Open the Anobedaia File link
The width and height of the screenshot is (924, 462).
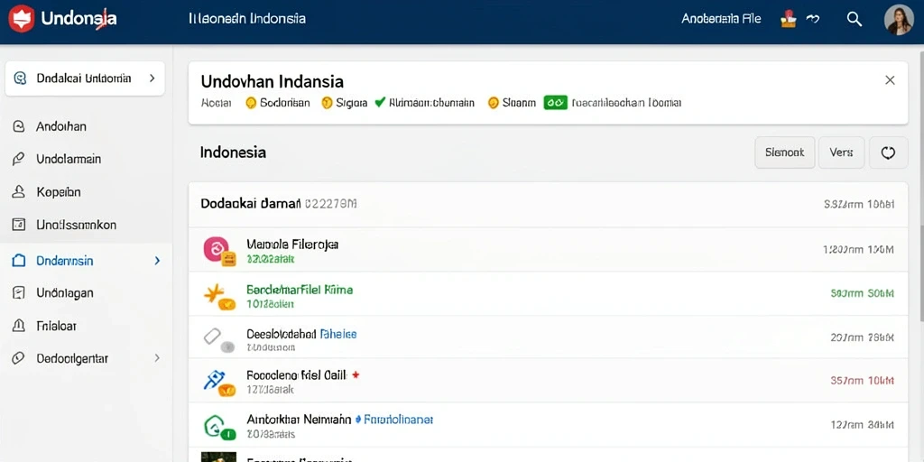pyautogui.click(x=721, y=19)
